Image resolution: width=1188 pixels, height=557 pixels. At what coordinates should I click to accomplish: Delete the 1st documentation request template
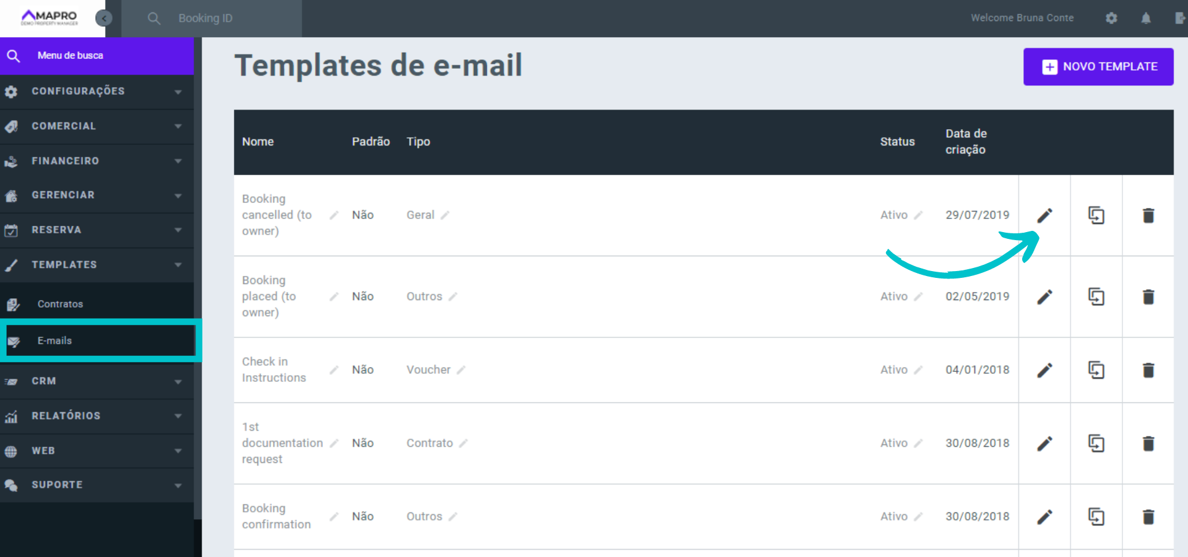coord(1148,444)
